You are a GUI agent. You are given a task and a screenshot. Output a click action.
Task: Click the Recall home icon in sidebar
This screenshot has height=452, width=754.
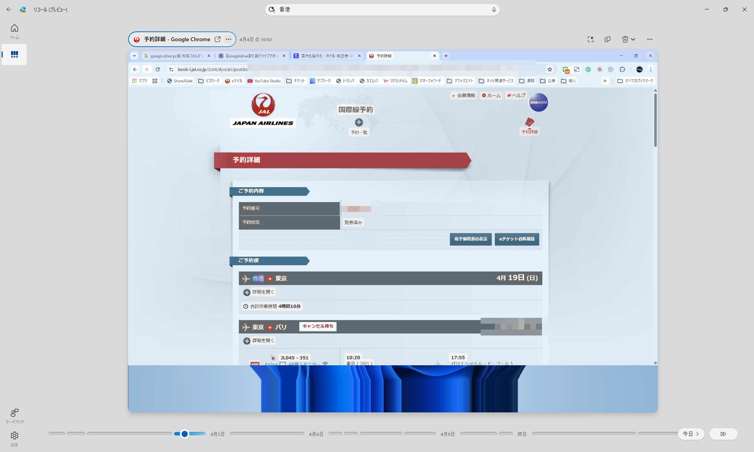pos(15,28)
